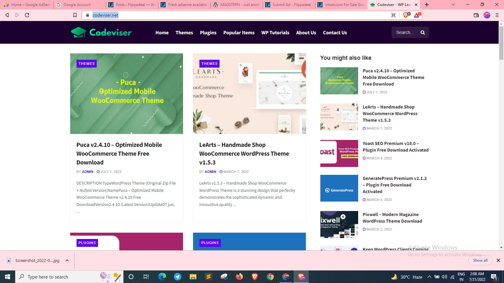Click the browser forward arrow
Viewport: 504px width, 283px height.
[x=17, y=15]
